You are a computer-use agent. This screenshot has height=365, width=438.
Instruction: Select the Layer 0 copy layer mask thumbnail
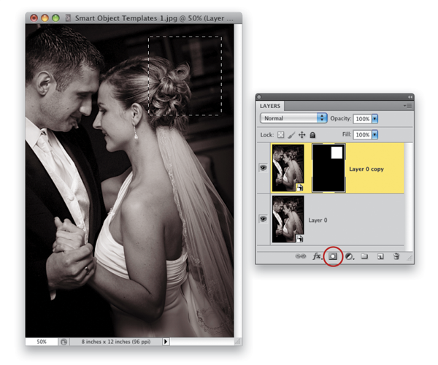(x=328, y=168)
